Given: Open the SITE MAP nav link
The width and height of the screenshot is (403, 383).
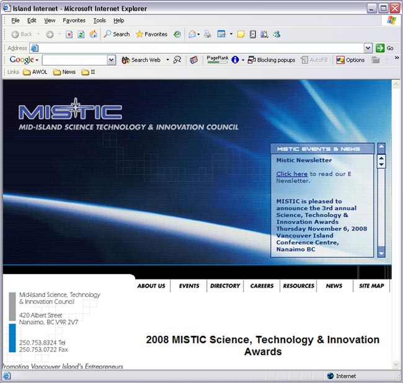Looking at the screenshot, I should [x=371, y=286].
